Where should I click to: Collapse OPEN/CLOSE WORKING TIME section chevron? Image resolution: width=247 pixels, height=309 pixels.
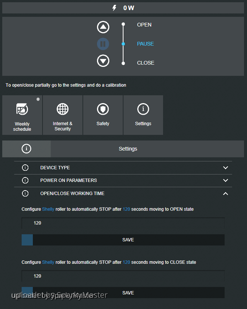(225, 194)
